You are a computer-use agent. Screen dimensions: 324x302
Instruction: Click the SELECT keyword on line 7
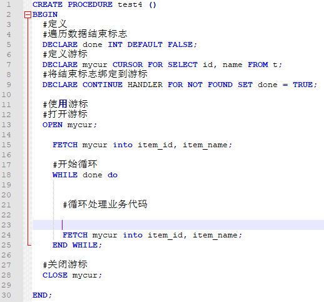183,65
